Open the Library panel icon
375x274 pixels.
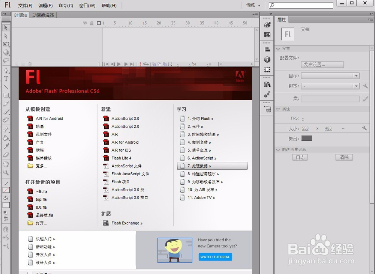click(x=267, y=84)
